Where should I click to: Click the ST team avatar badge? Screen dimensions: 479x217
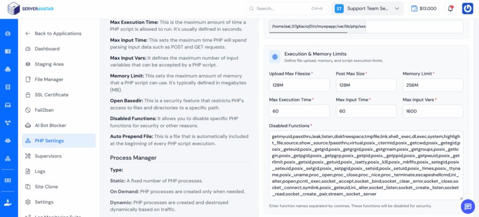click(339, 8)
